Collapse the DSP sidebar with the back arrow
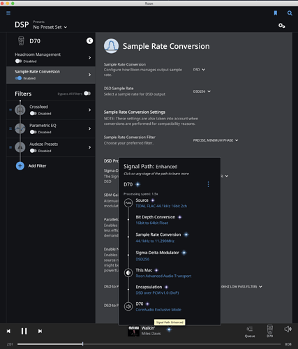The image size is (298, 349). click(x=89, y=40)
